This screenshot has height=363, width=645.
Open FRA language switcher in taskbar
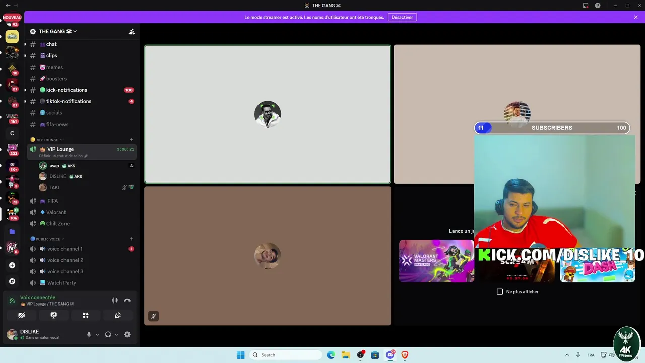click(591, 355)
